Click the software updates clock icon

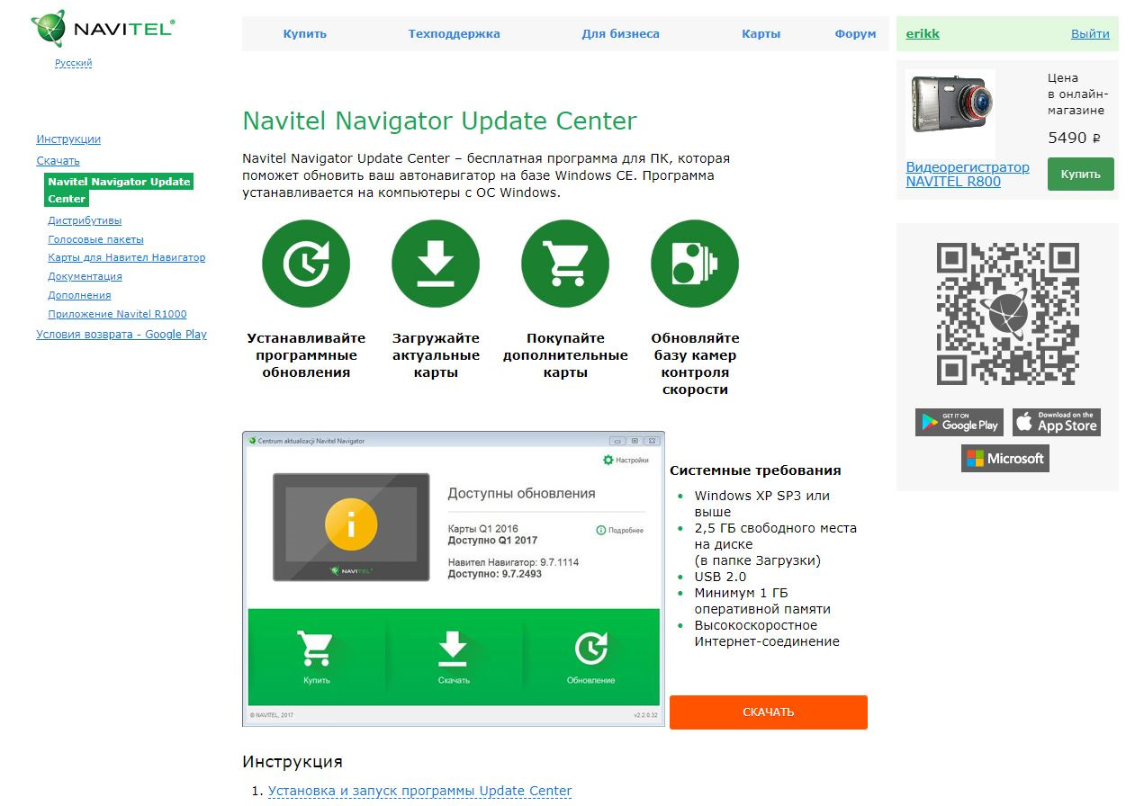(306, 264)
